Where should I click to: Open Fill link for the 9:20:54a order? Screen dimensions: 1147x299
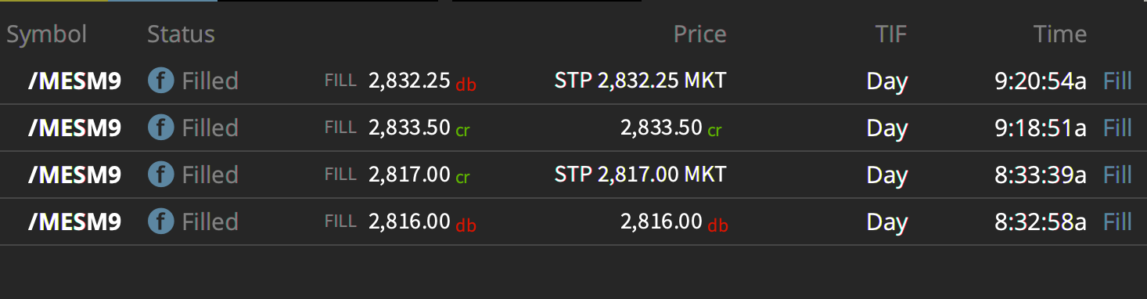click(1117, 81)
